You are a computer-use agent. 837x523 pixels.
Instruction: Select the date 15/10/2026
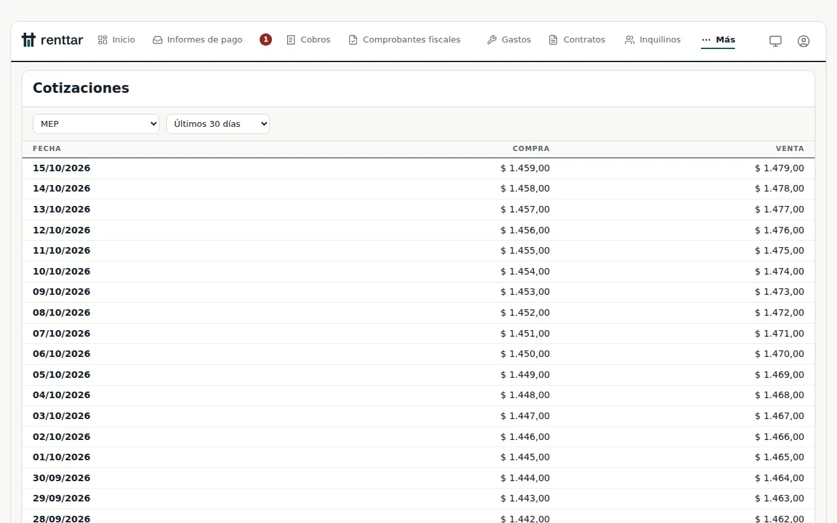tap(61, 168)
